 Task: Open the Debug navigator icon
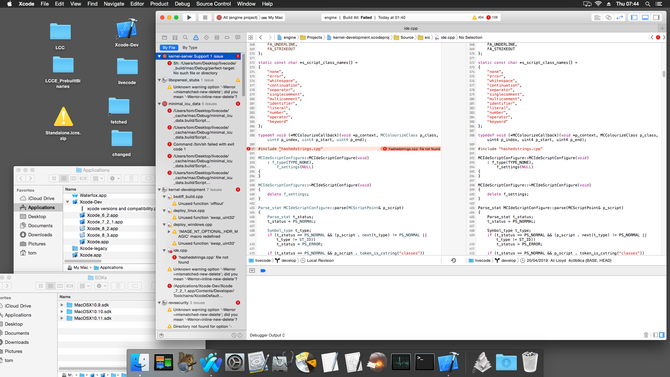[x=217, y=37]
